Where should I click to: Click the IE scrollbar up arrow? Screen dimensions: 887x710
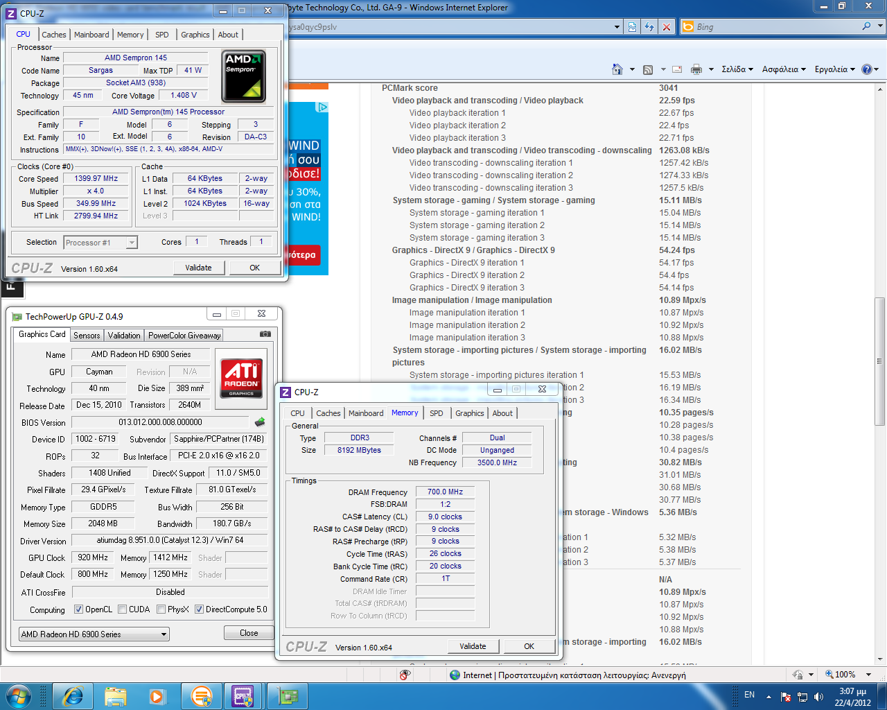(x=880, y=88)
